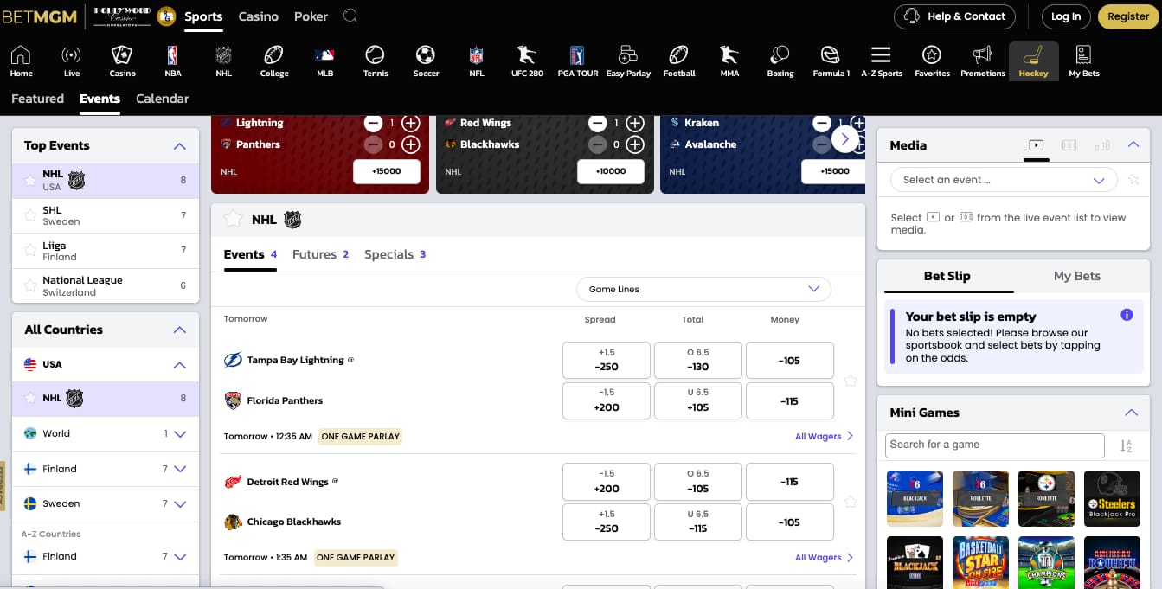Switch to My Bets tab in bet slip

tap(1077, 276)
